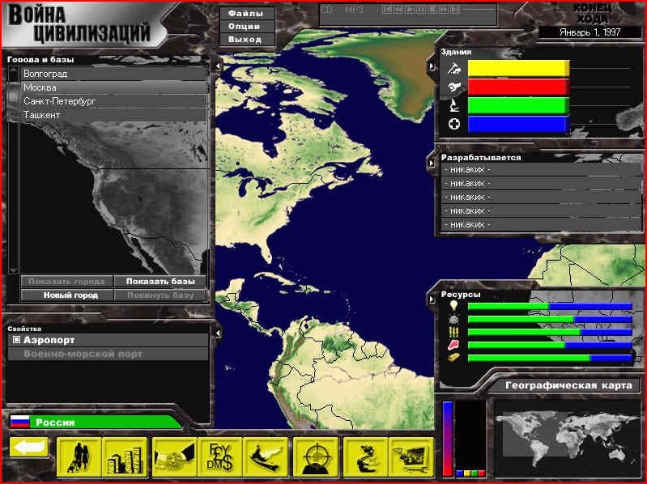647x484 pixels.
Task: Collapse the Города и базы panel arrow
Action: [x=217, y=66]
